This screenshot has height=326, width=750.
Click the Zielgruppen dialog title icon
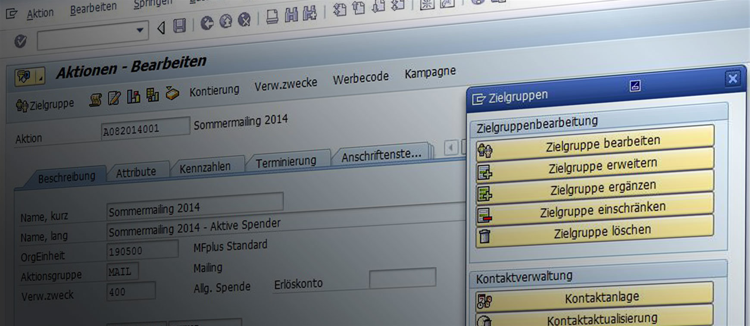(478, 99)
